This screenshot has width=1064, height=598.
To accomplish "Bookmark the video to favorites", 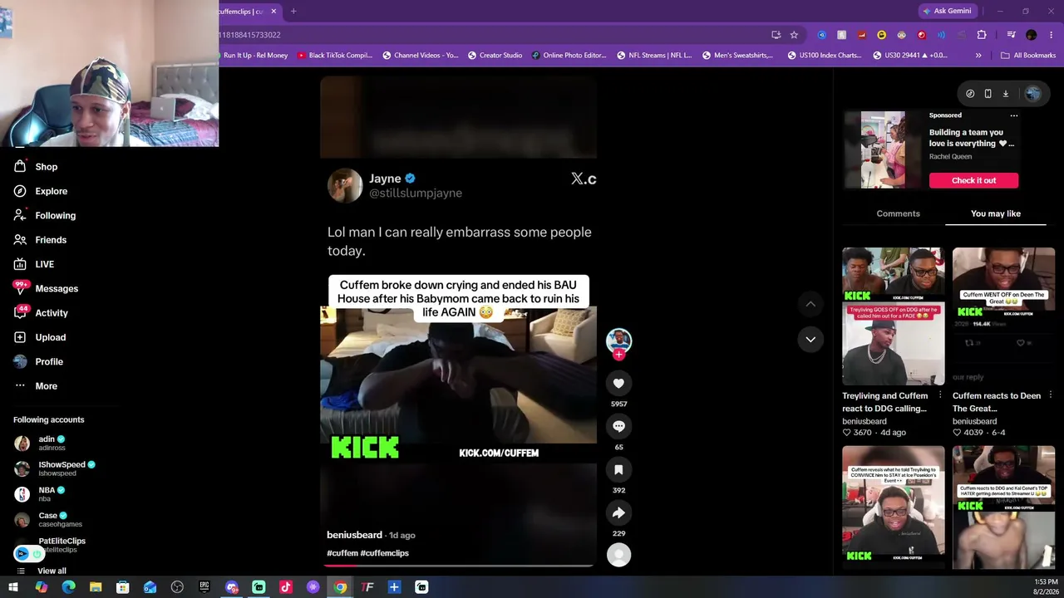I will pos(618,469).
